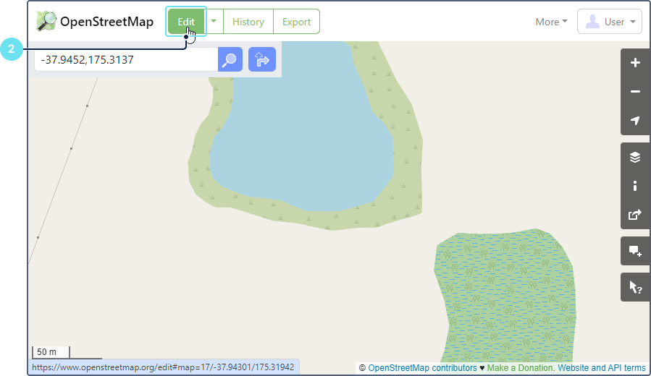
Task: Open the map Layers panel
Action: point(635,157)
